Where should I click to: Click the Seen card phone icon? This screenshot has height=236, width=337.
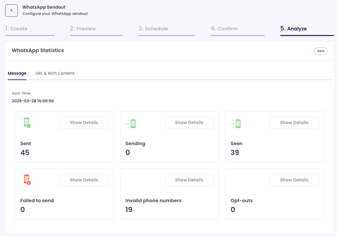[236, 124]
